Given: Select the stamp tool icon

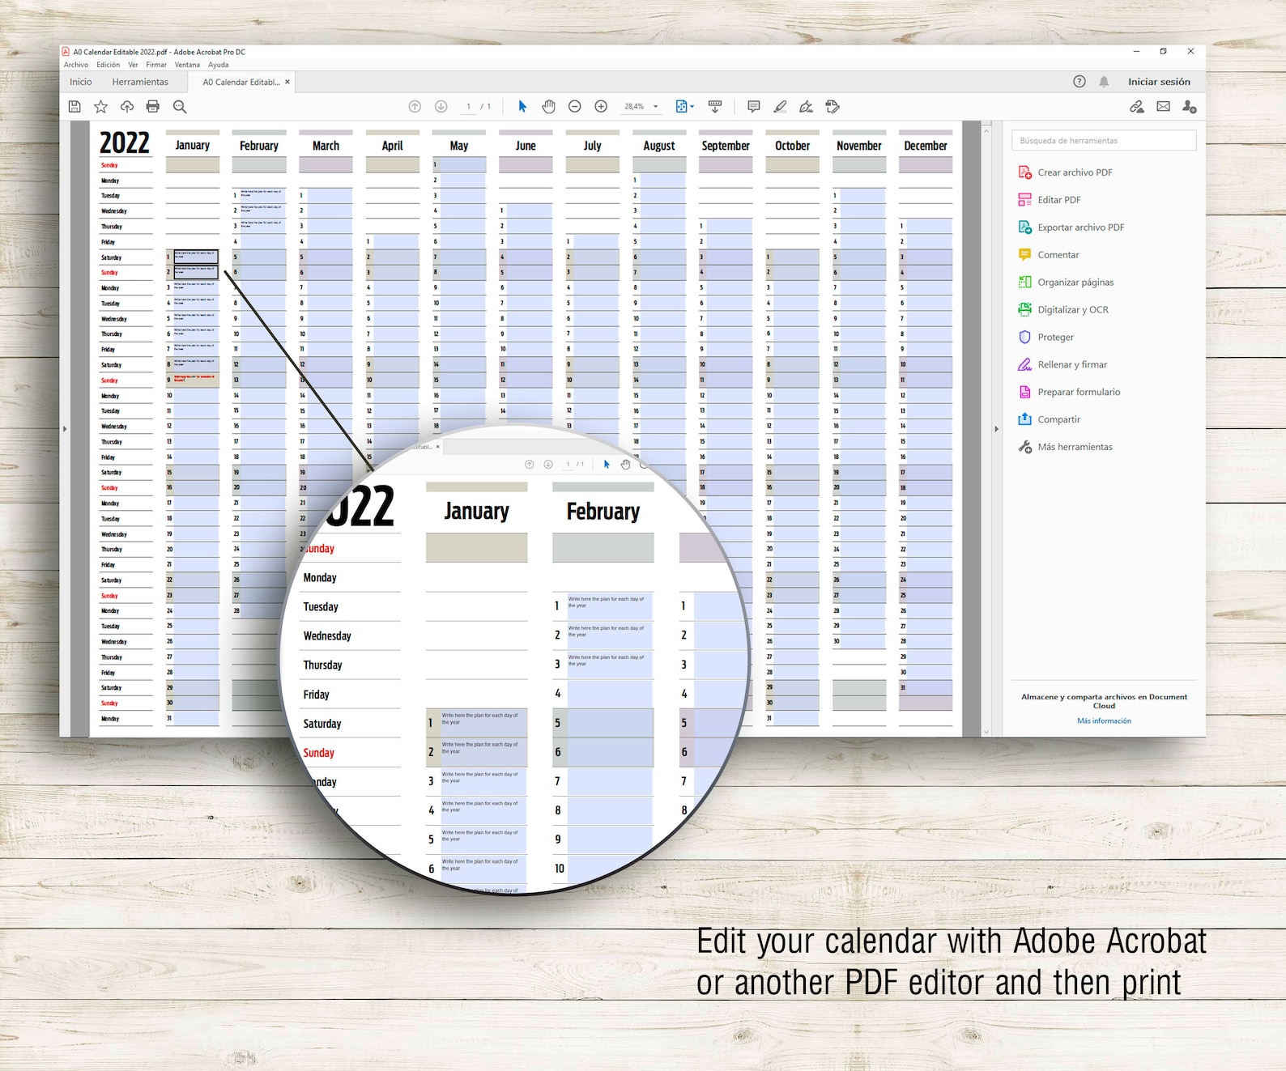Looking at the screenshot, I should tap(832, 106).
